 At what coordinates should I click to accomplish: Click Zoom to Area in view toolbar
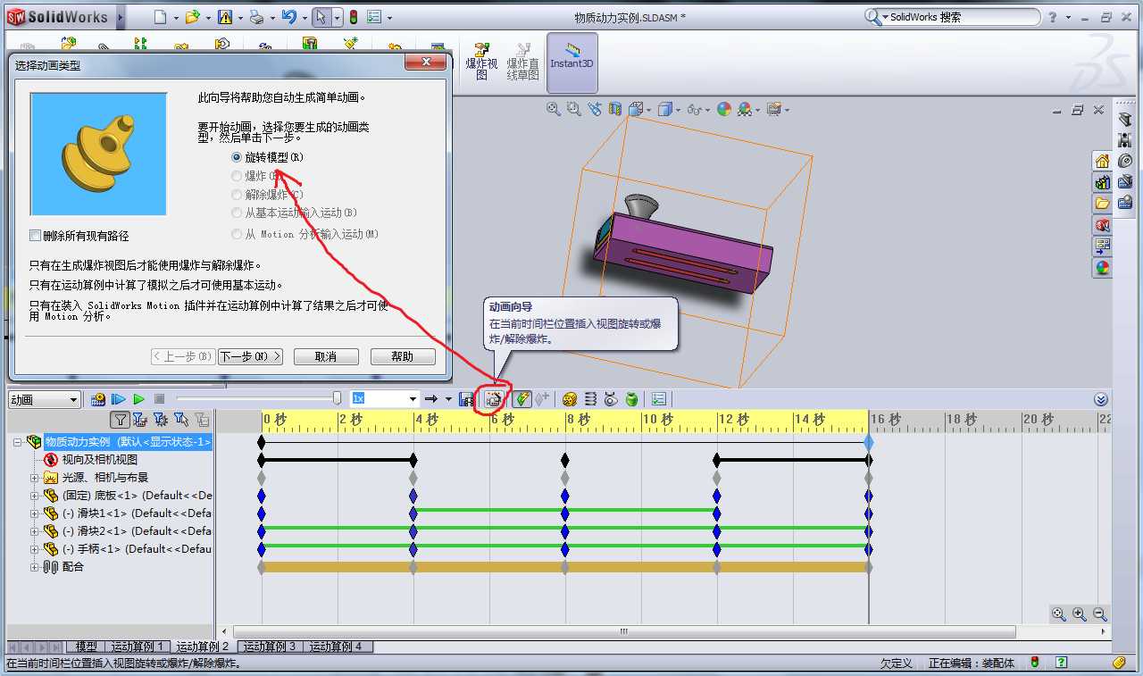(x=574, y=109)
